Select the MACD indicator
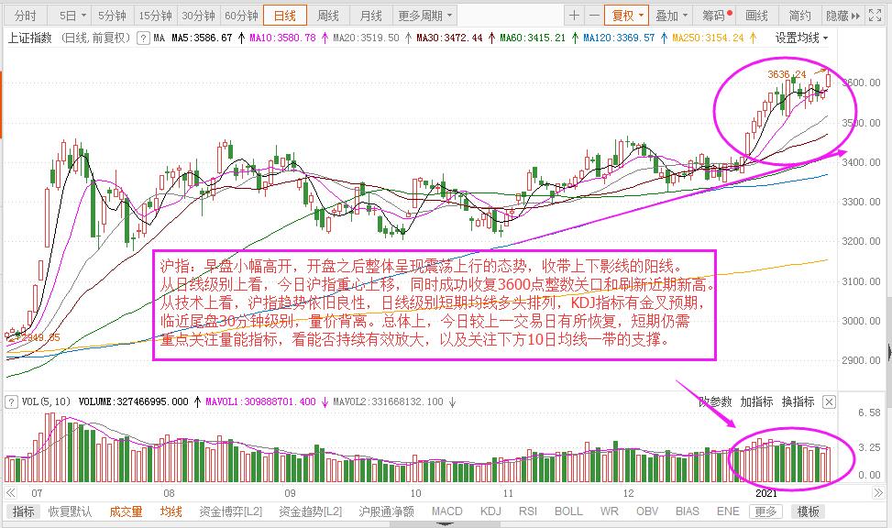This screenshot has width=892, height=528. [x=446, y=511]
